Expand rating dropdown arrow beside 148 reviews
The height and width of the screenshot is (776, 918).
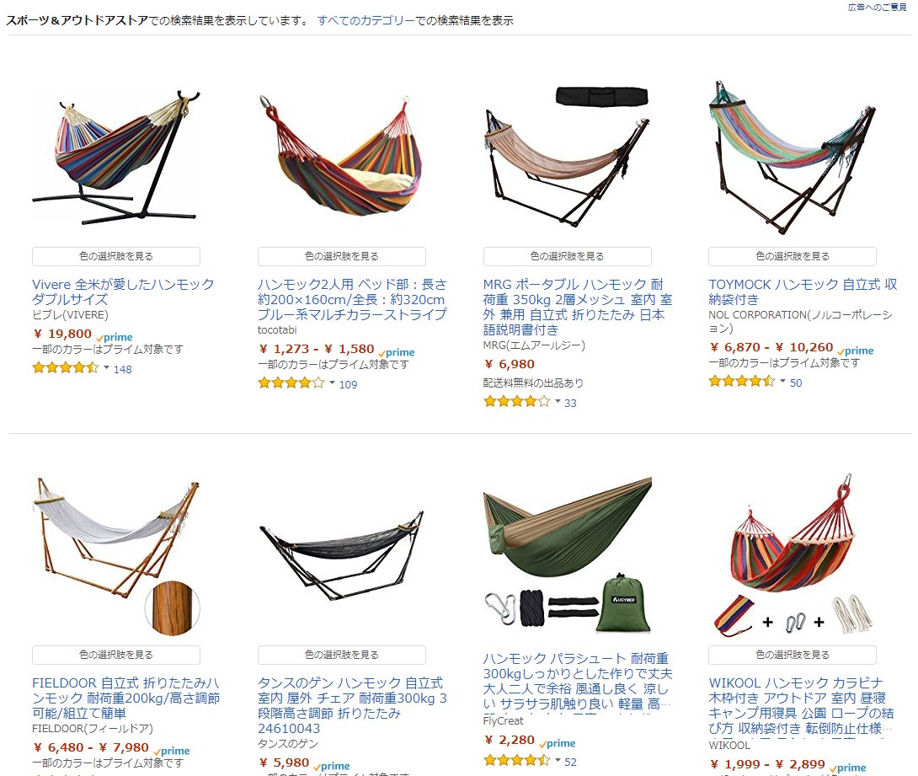(x=107, y=368)
